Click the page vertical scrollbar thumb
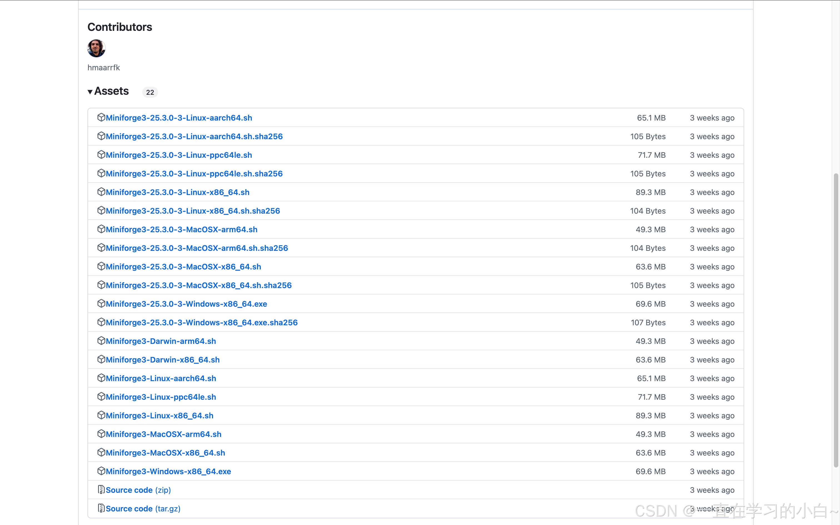840x525 pixels. click(x=836, y=319)
